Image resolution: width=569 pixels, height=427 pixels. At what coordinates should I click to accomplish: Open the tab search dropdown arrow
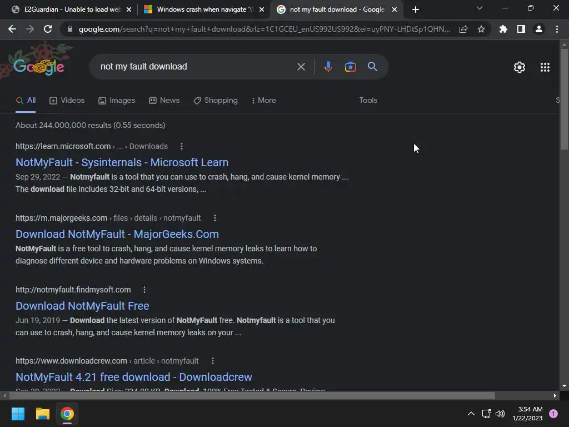[480, 8]
